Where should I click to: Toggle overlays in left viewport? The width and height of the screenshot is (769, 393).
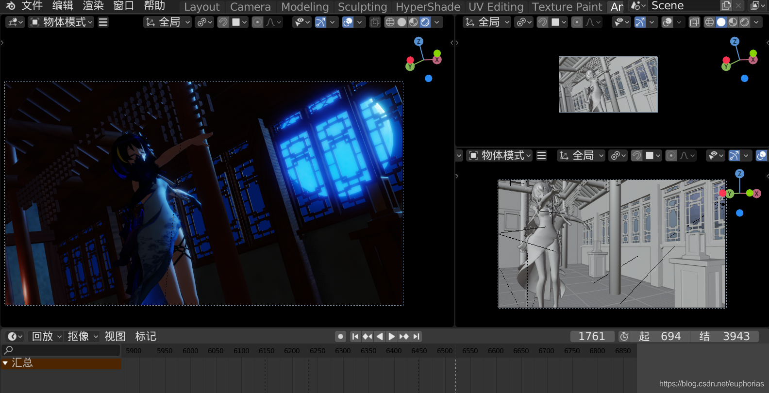(348, 22)
